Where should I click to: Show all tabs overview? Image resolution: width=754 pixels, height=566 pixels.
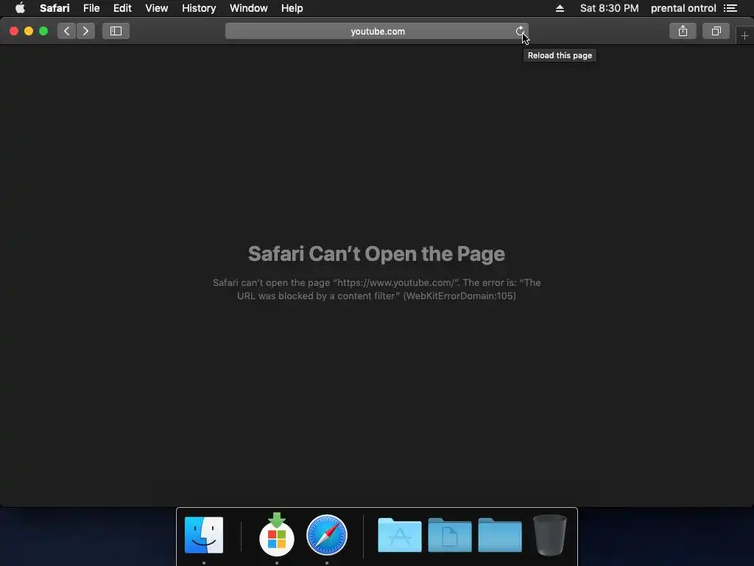[x=716, y=31]
